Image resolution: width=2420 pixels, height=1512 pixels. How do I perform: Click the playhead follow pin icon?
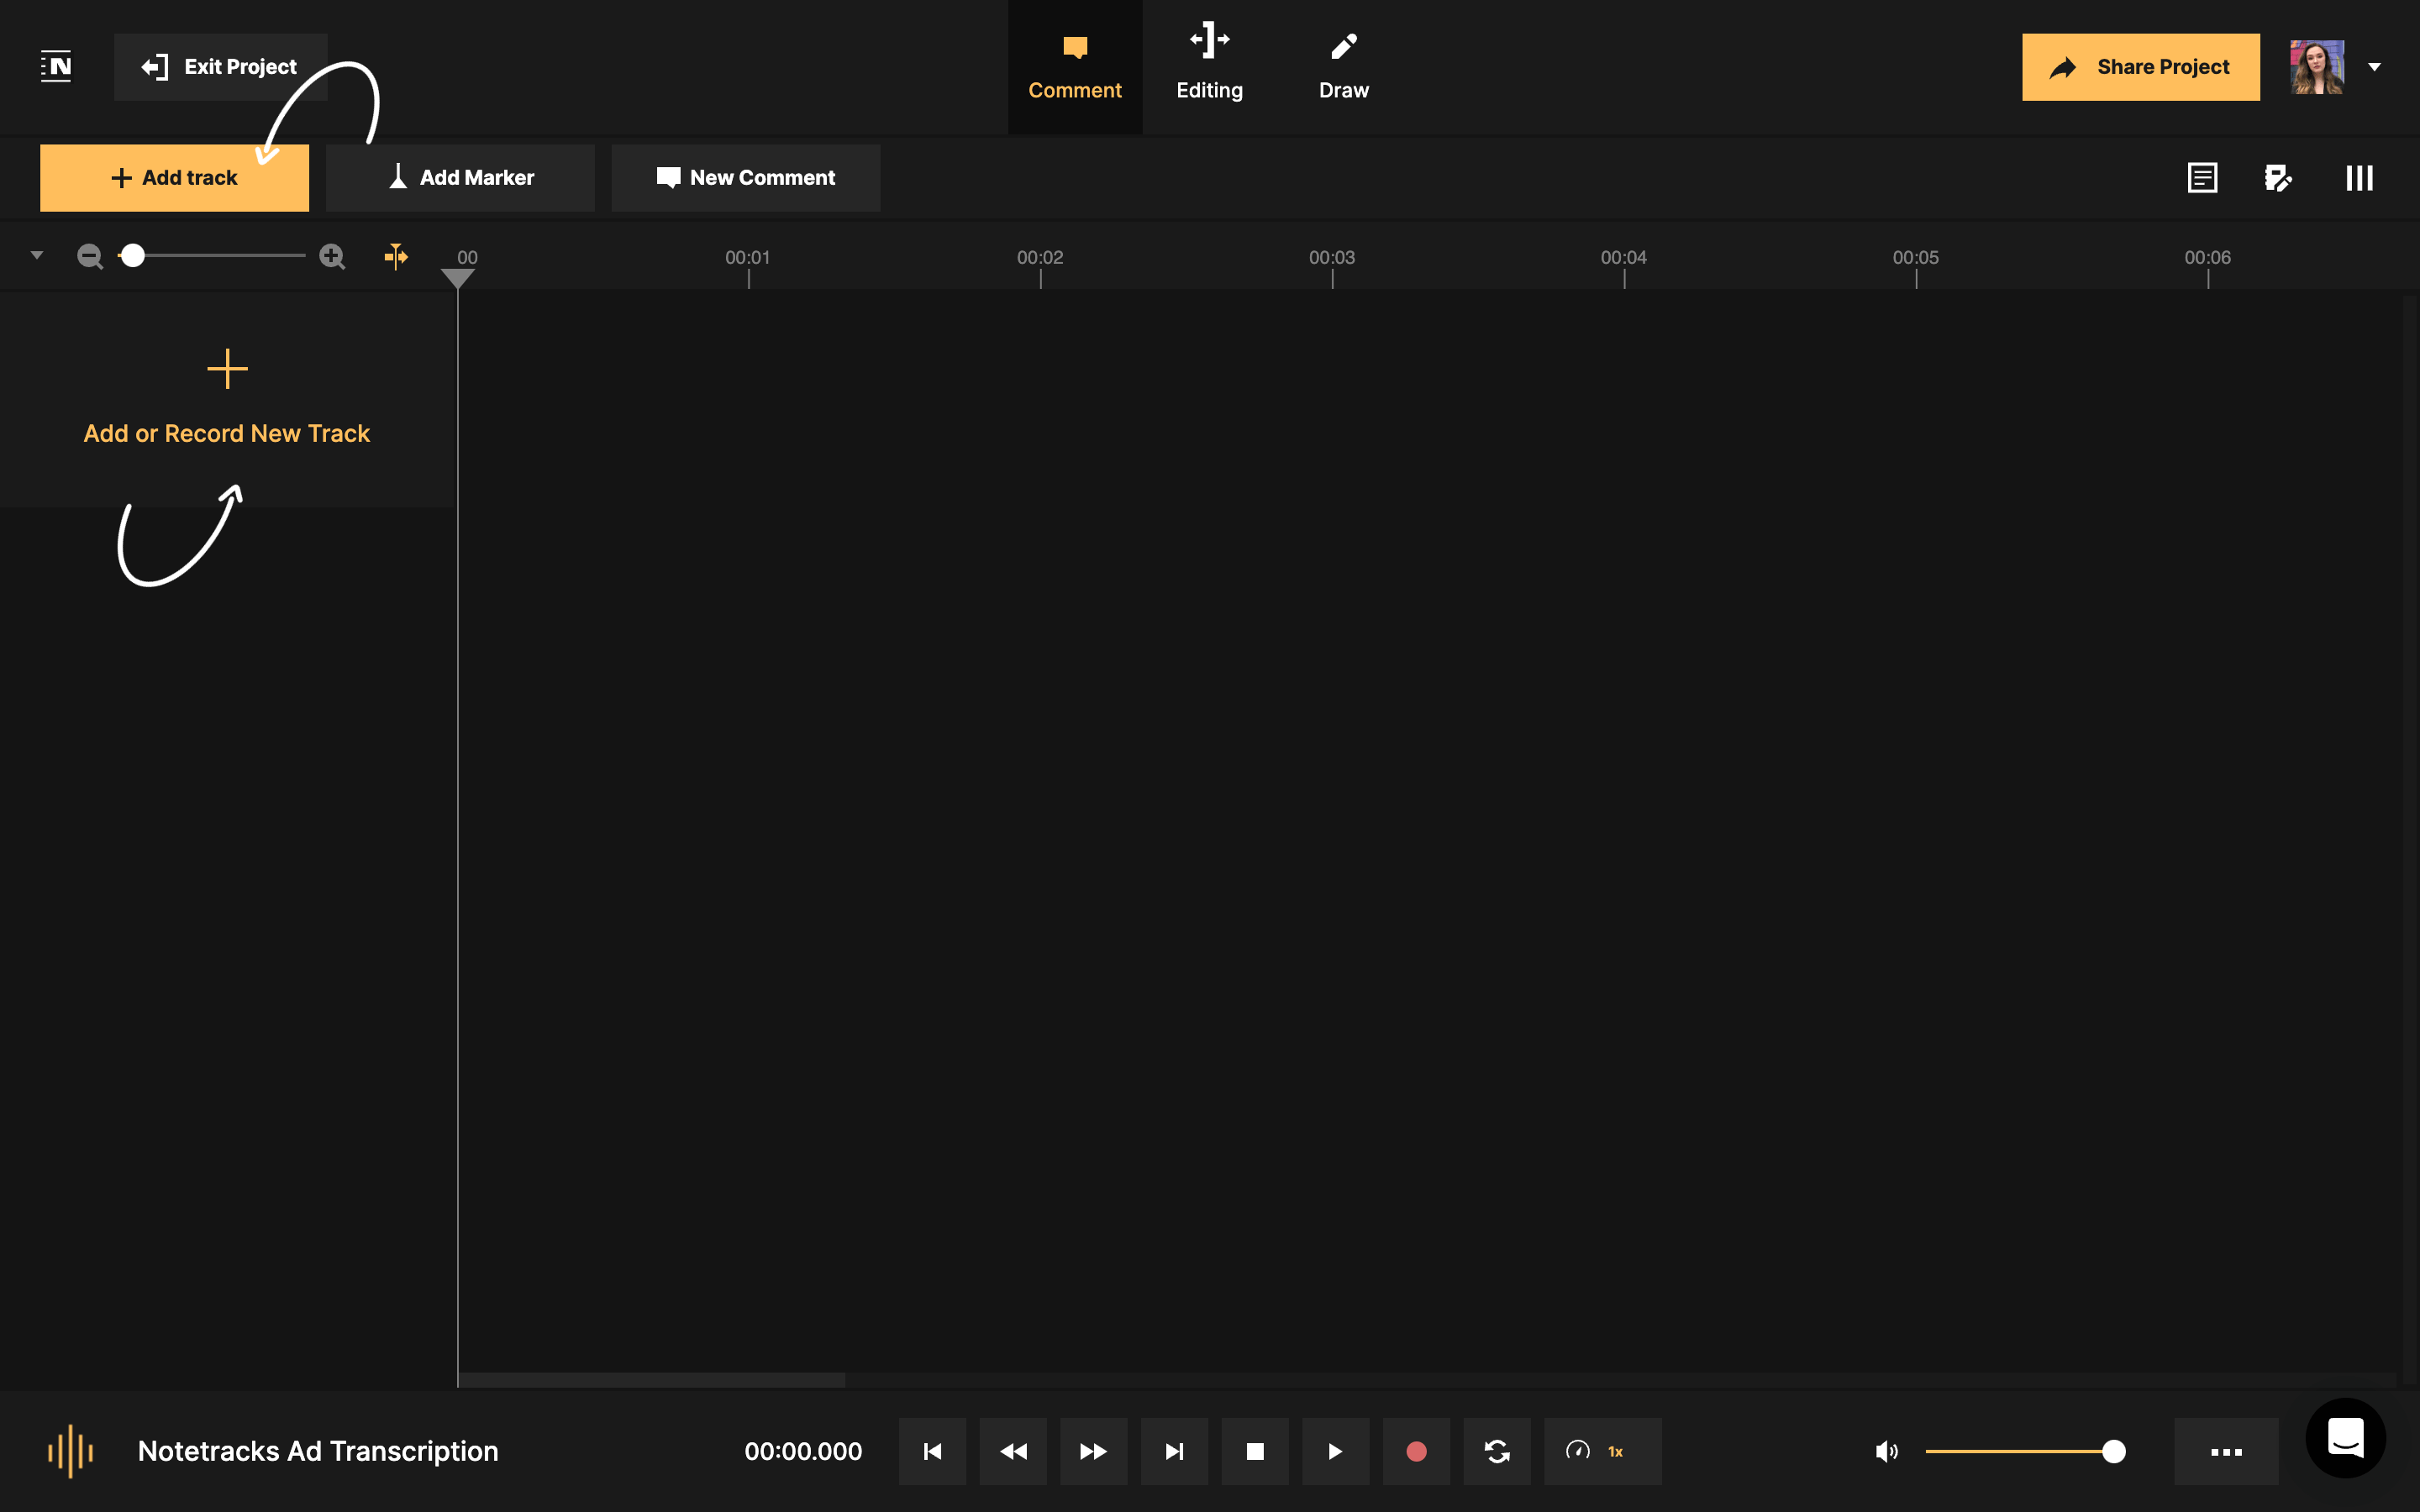point(395,256)
